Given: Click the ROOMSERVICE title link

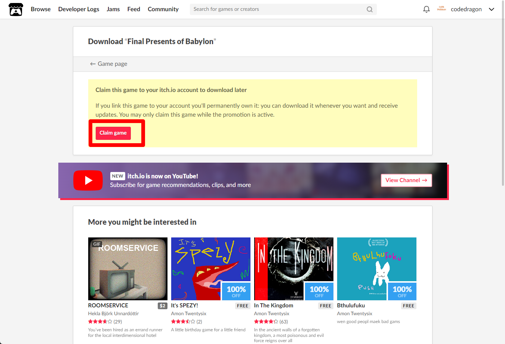Looking at the screenshot, I should [x=108, y=305].
